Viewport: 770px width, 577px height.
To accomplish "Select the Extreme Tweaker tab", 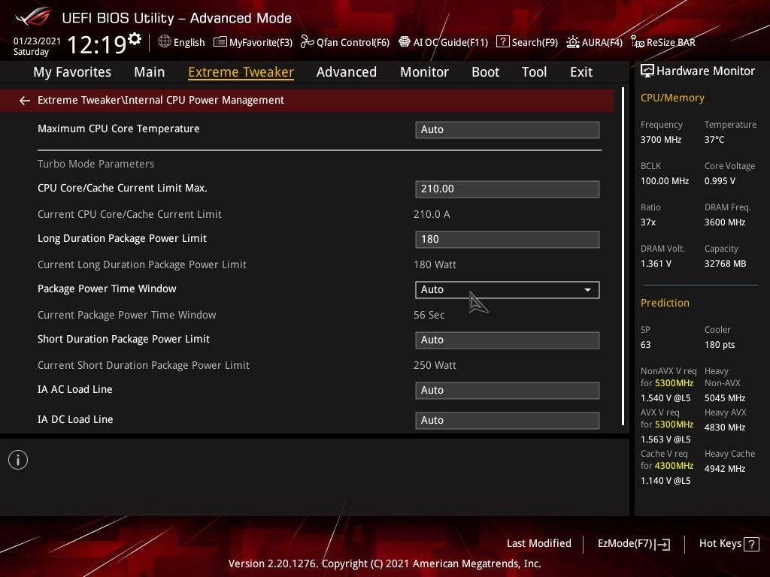I will coord(241,72).
